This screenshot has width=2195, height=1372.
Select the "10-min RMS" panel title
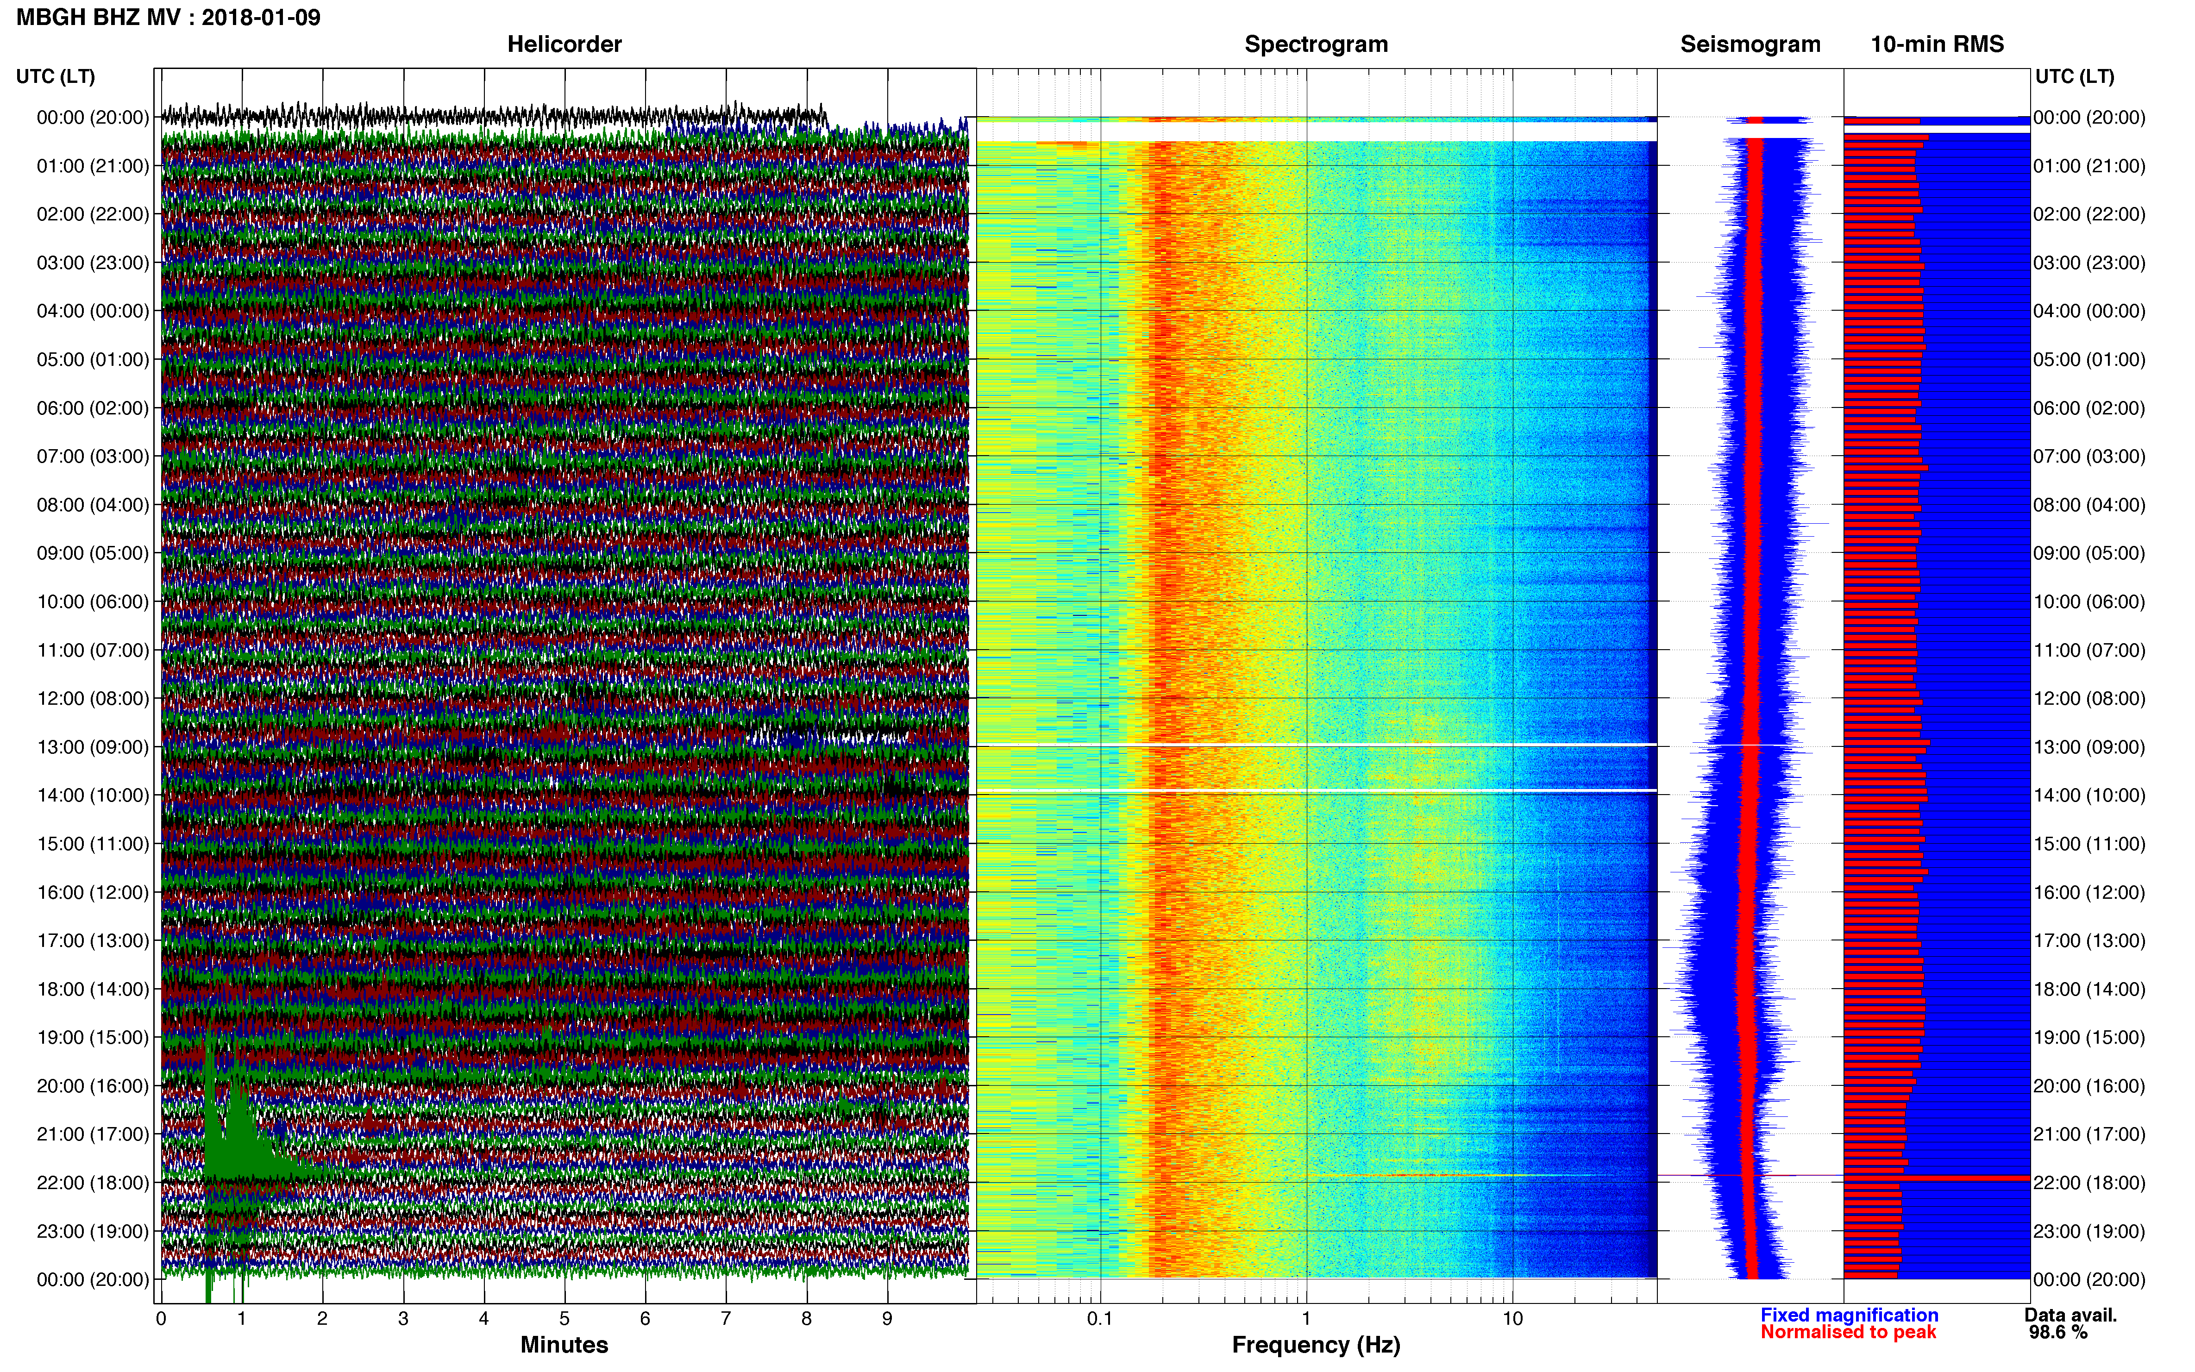(x=1938, y=44)
